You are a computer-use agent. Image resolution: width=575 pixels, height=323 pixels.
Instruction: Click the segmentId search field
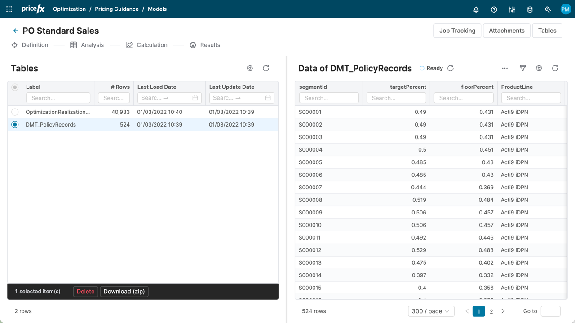(329, 98)
